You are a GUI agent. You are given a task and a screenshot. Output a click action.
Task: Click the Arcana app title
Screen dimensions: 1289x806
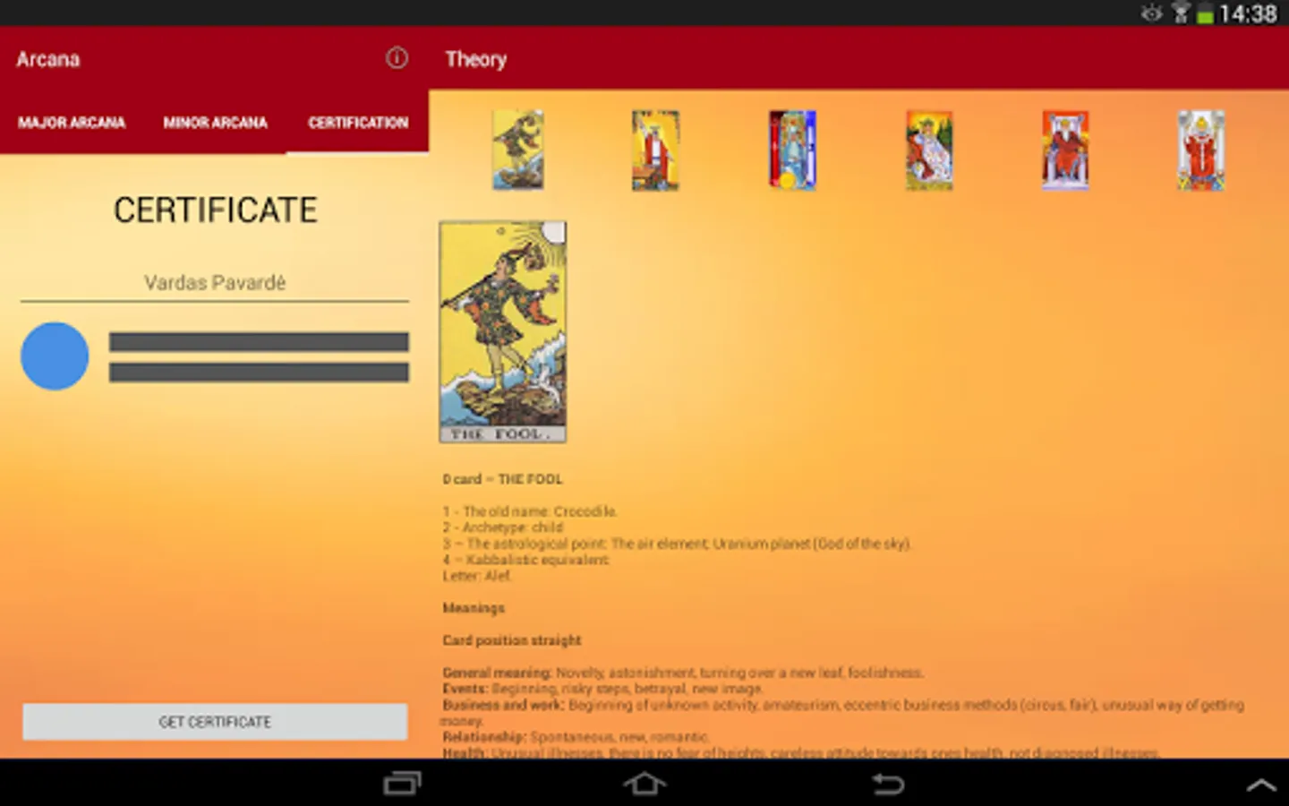point(48,59)
